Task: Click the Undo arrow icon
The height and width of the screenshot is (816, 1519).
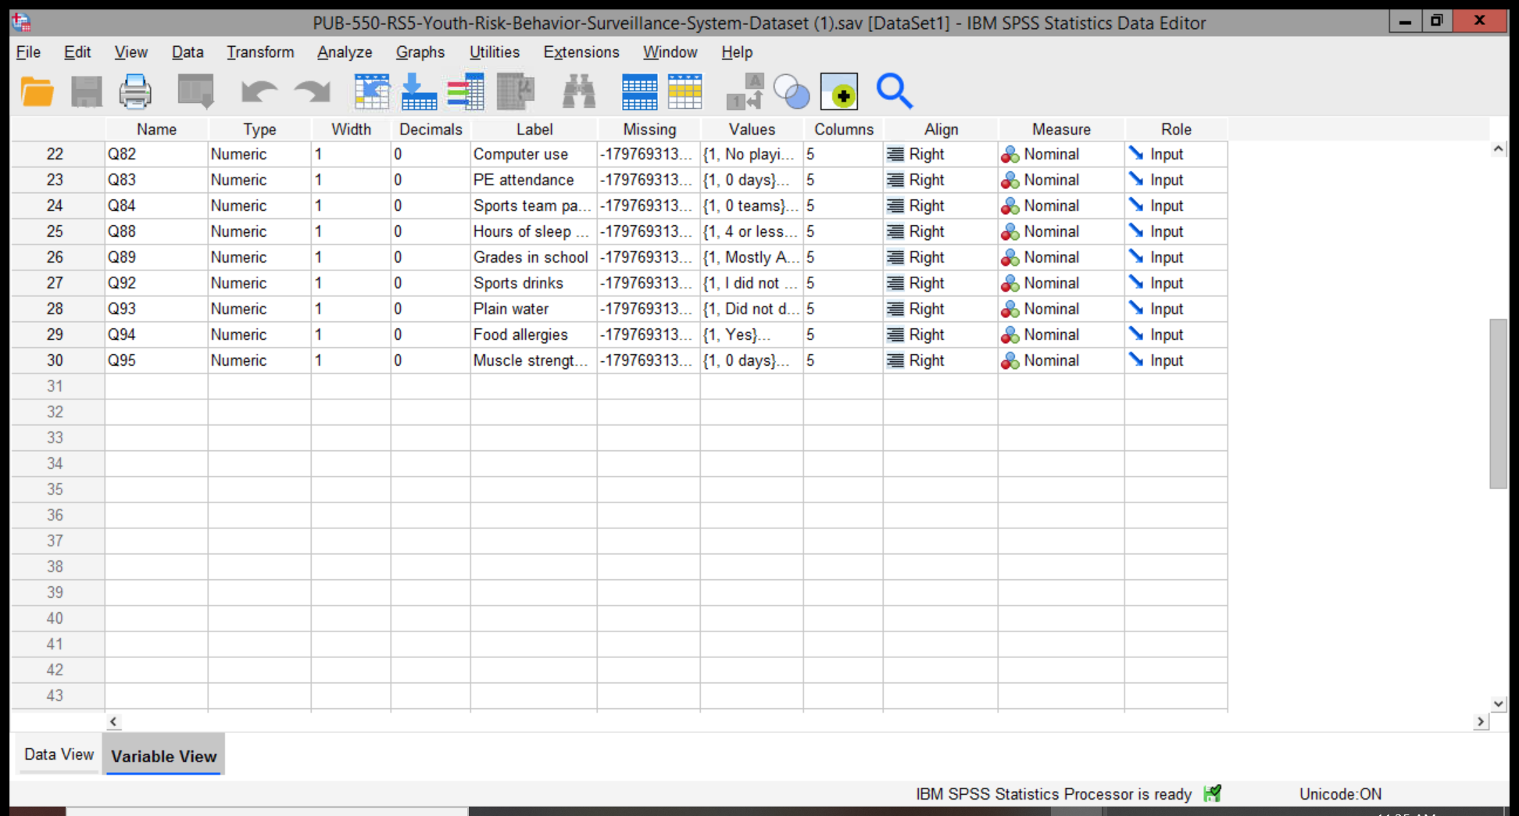Action: click(259, 92)
